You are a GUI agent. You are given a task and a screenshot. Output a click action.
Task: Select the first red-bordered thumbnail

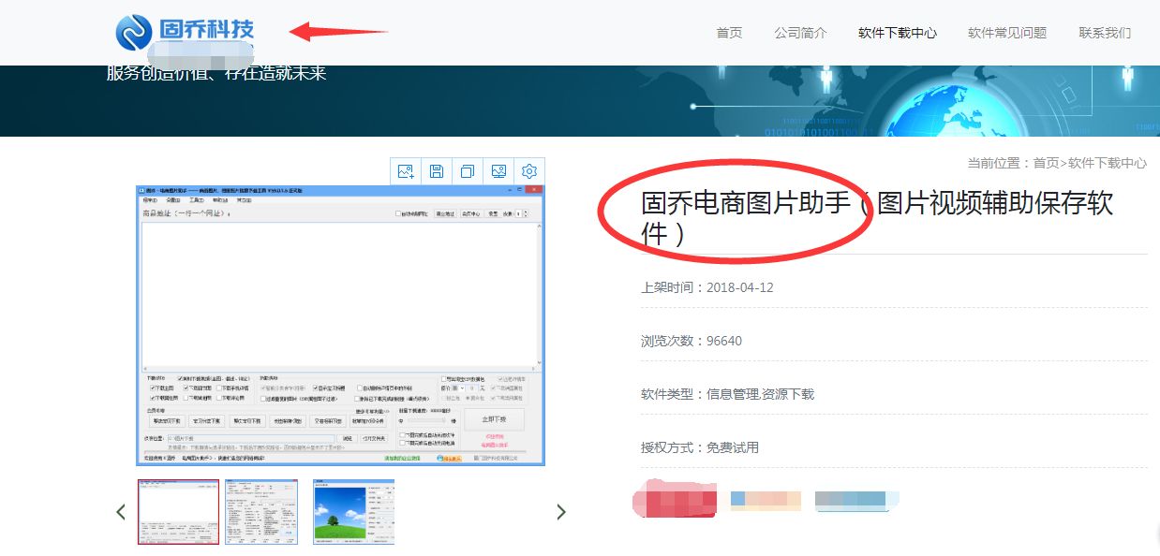[179, 512]
